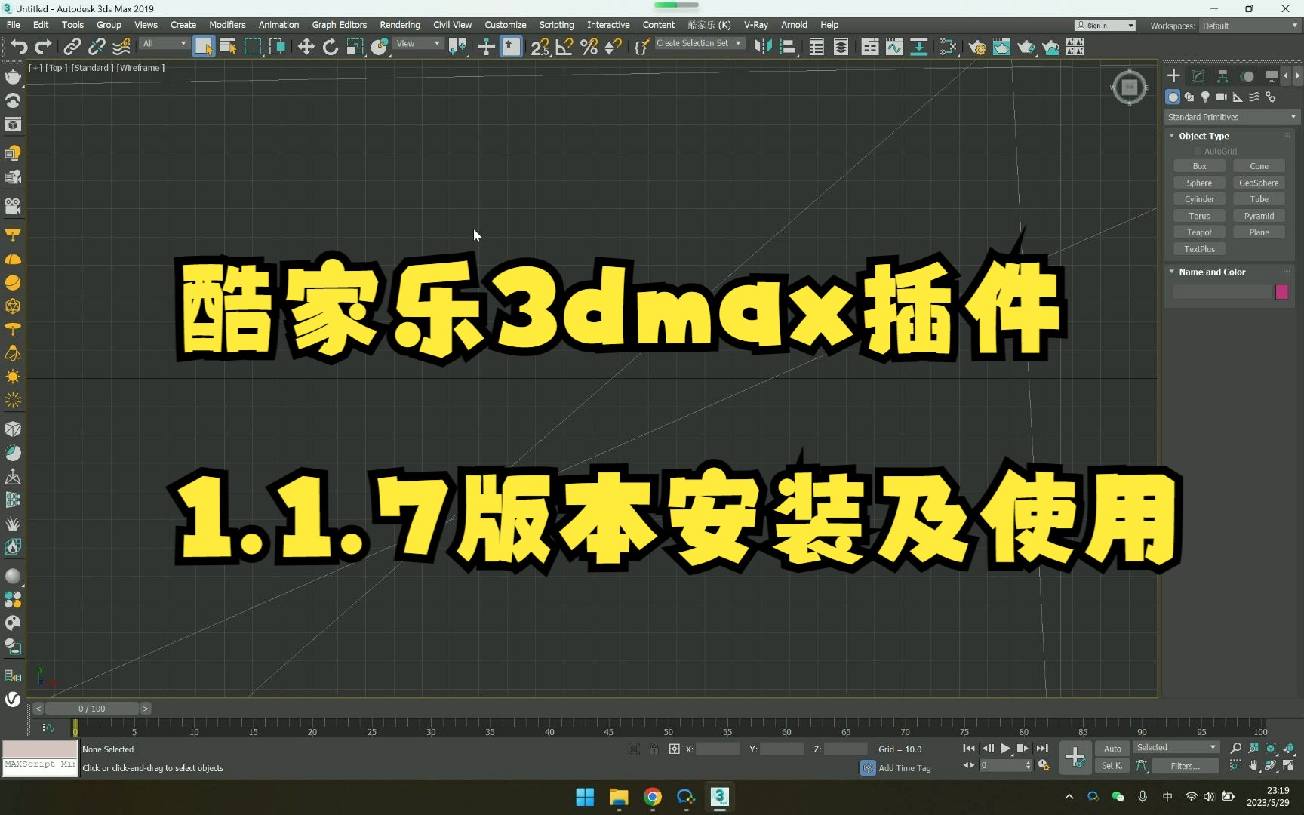Click the ViewCube in viewport

point(1129,88)
